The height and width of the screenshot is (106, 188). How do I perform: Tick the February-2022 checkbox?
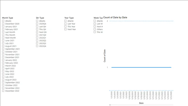tap(3, 63)
